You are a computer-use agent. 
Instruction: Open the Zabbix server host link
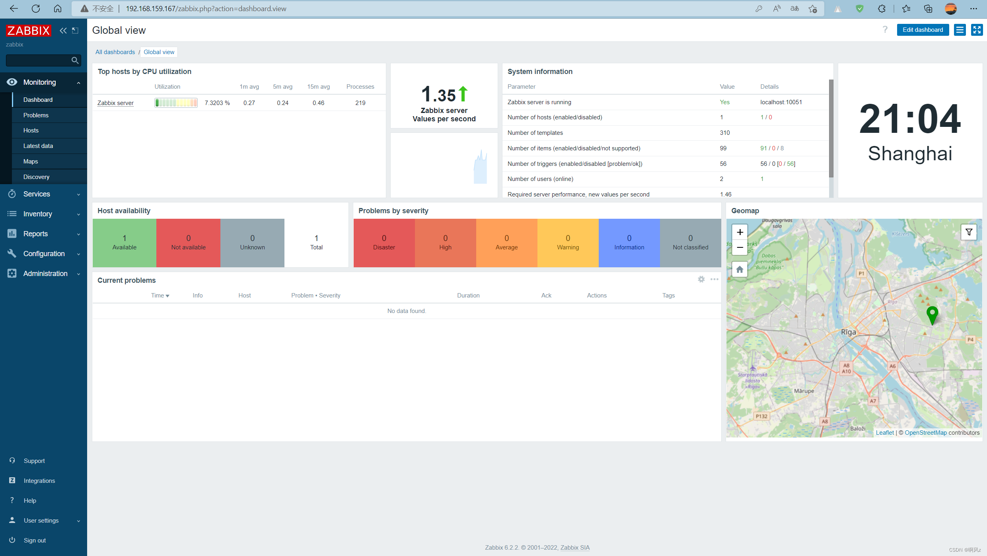pyautogui.click(x=115, y=103)
